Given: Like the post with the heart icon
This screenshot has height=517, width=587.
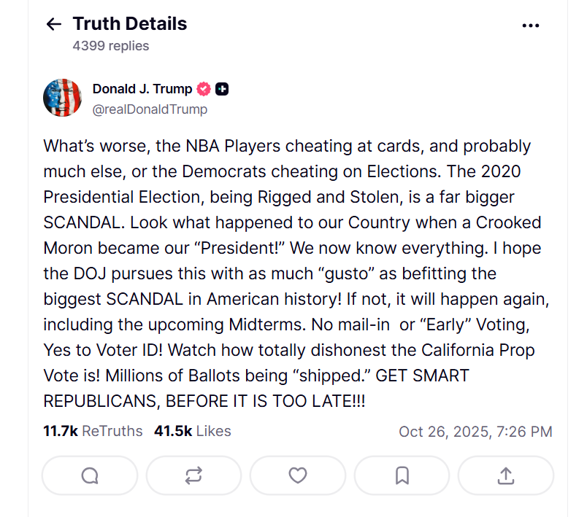Looking at the screenshot, I should tap(297, 475).
